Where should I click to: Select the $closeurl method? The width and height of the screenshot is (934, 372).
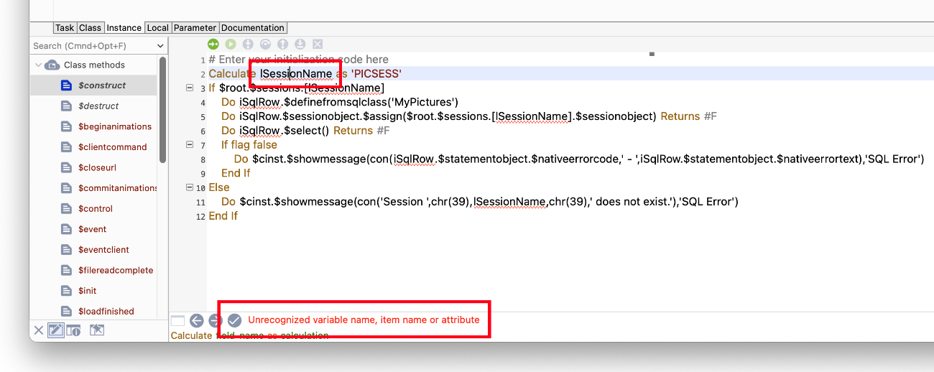97,167
